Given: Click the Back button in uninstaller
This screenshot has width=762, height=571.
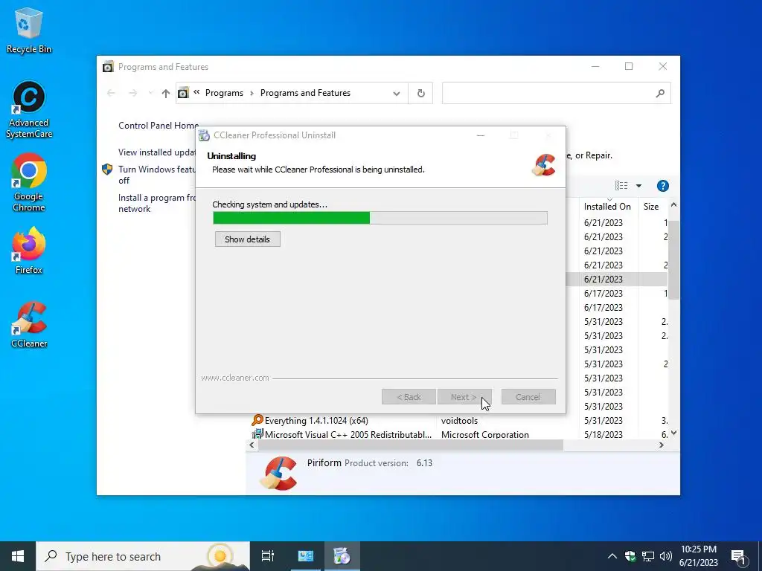Looking at the screenshot, I should point(409,397).
